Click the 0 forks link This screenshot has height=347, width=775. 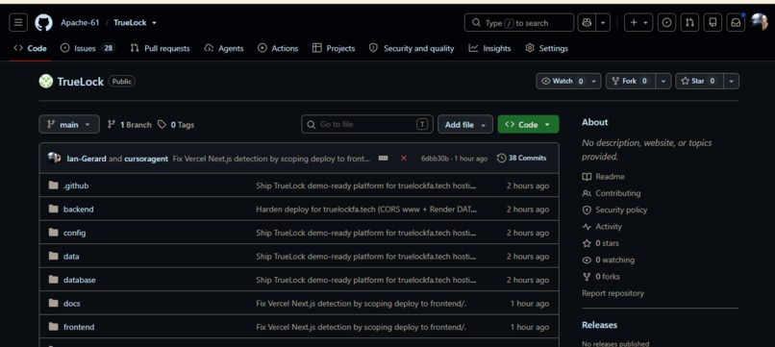601,277
